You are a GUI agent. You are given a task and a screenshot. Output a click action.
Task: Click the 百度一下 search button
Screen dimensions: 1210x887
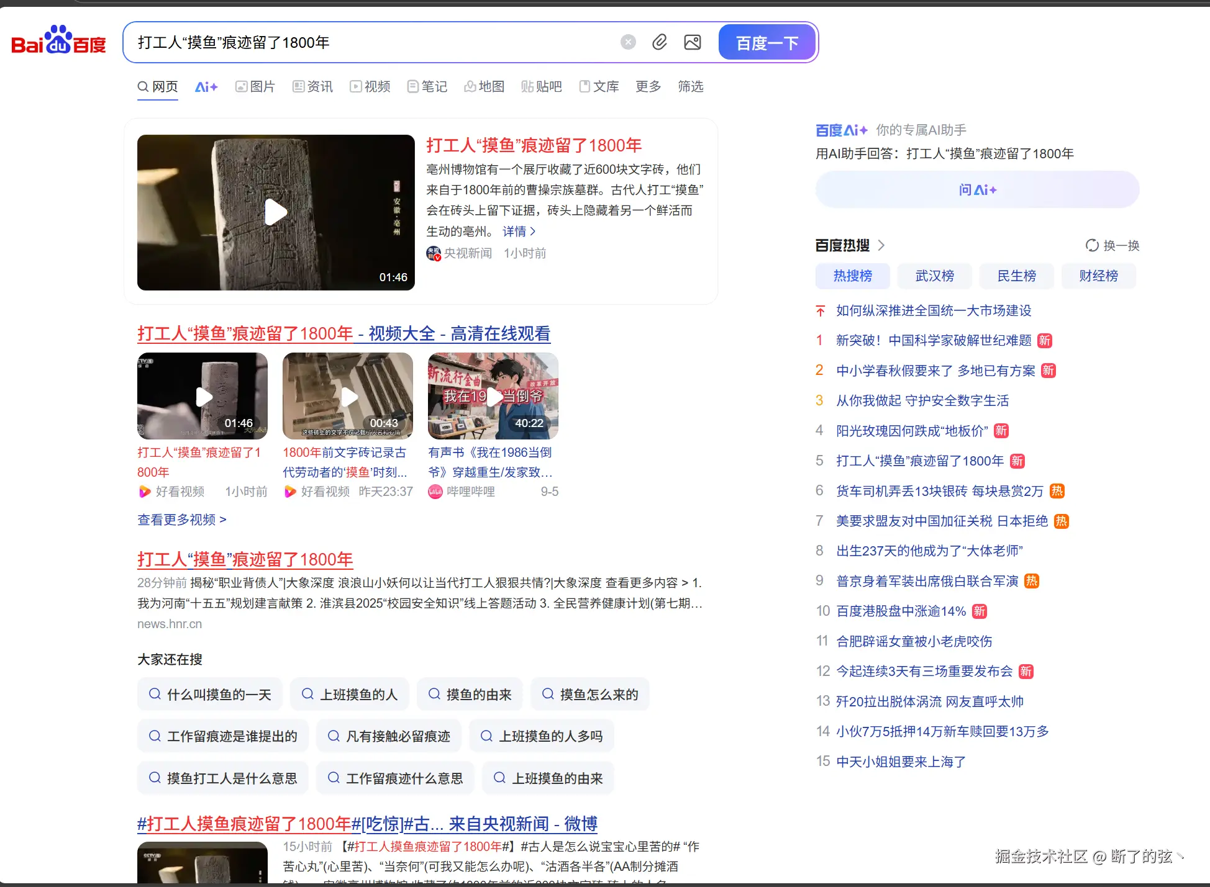click(766, 42)
